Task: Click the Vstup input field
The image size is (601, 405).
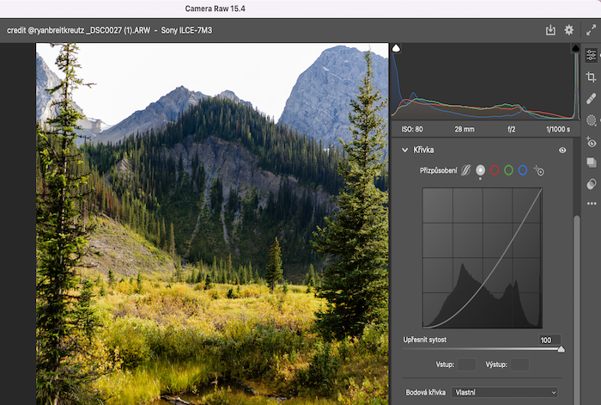Action: [x=466, y=365]
